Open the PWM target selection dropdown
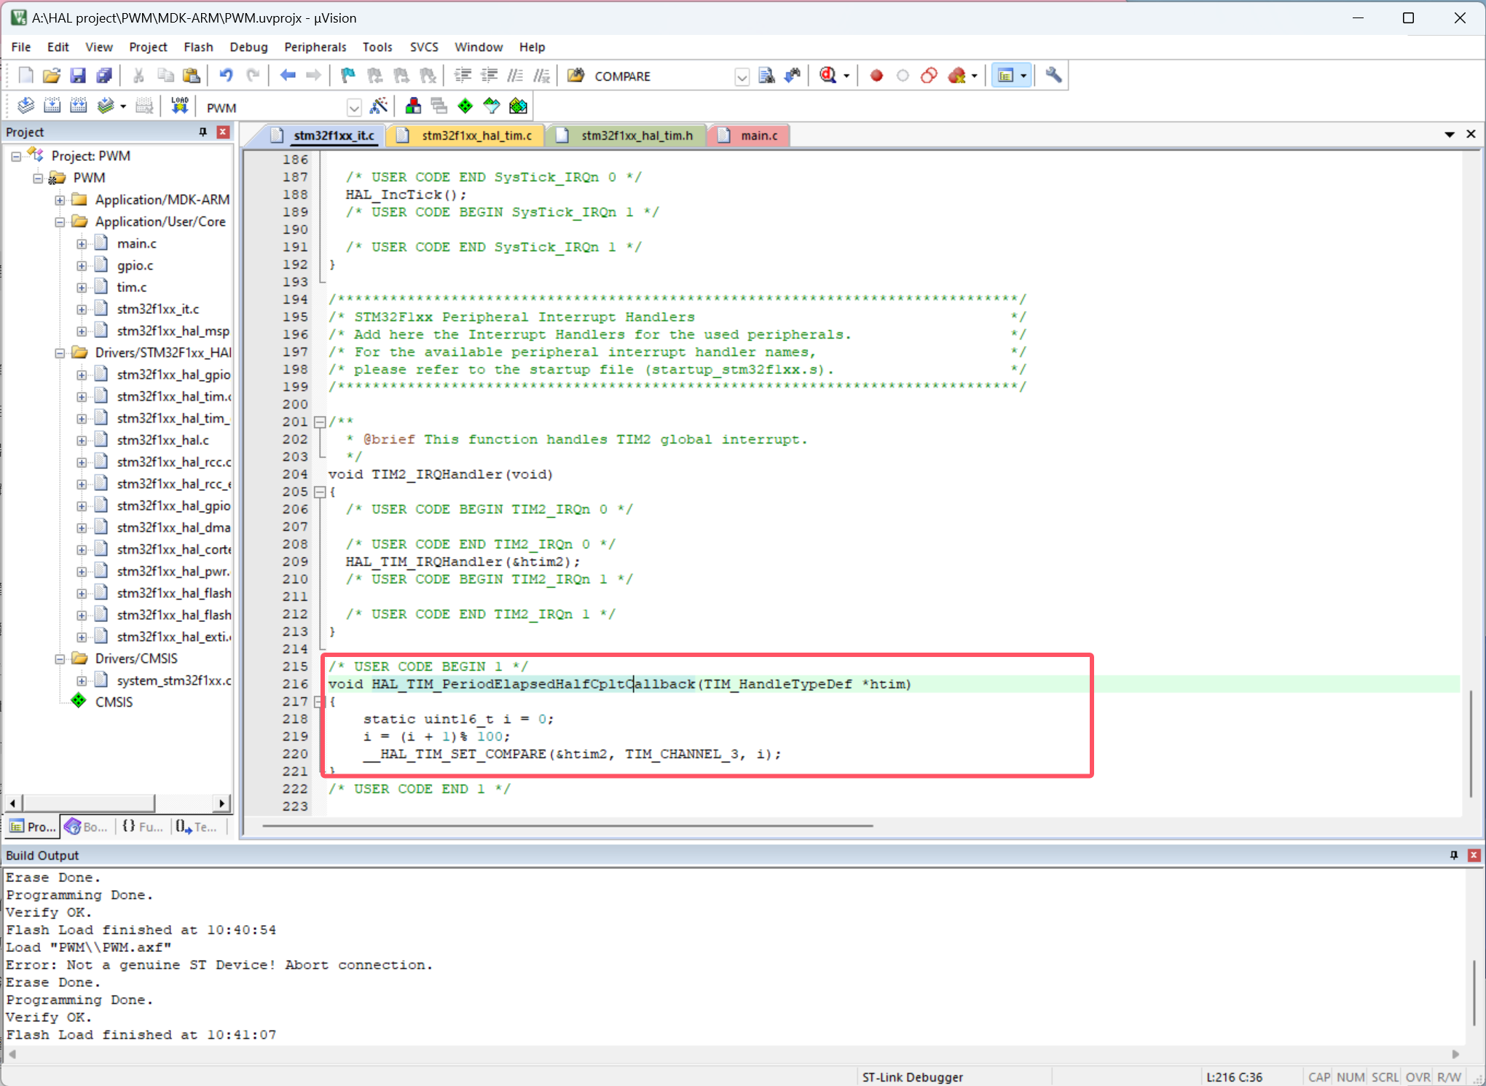Viewport: 1486px width, 1086px height. [354, 107]
